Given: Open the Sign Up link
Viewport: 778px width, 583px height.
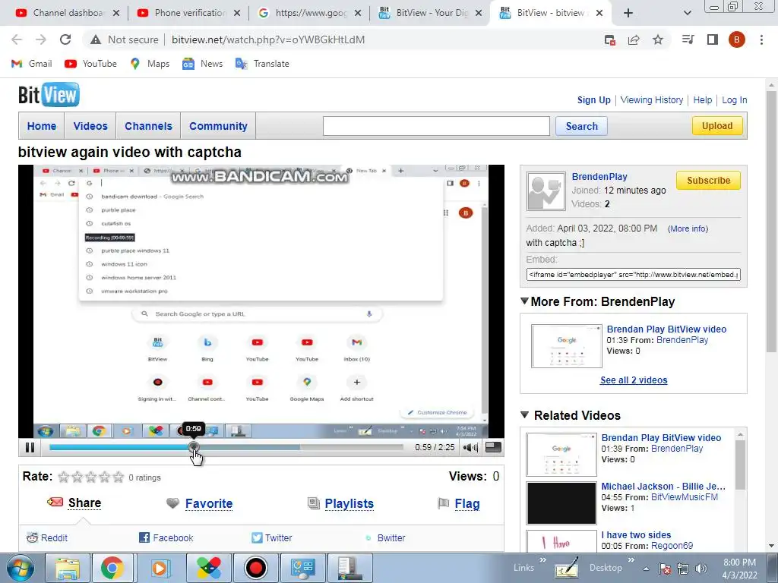Looking at the screenshot, I should 593,99.
